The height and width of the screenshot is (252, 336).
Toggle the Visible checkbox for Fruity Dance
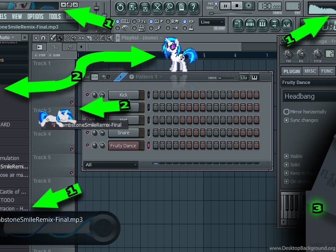click(x=286, y=156)
